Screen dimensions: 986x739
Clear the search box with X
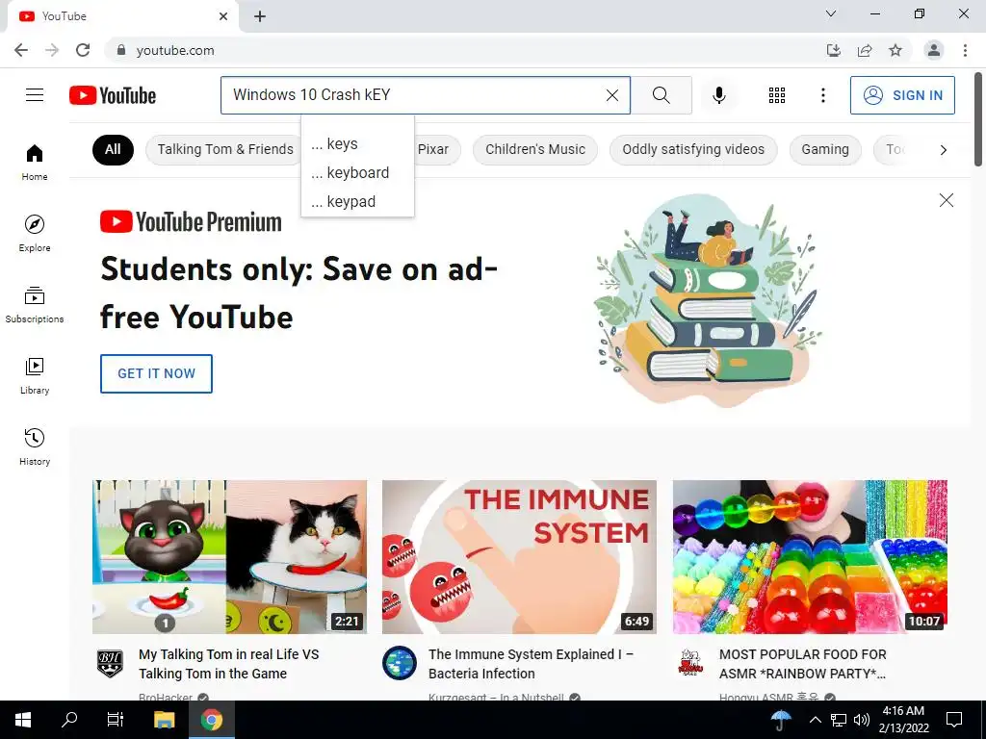coord(611,95)
